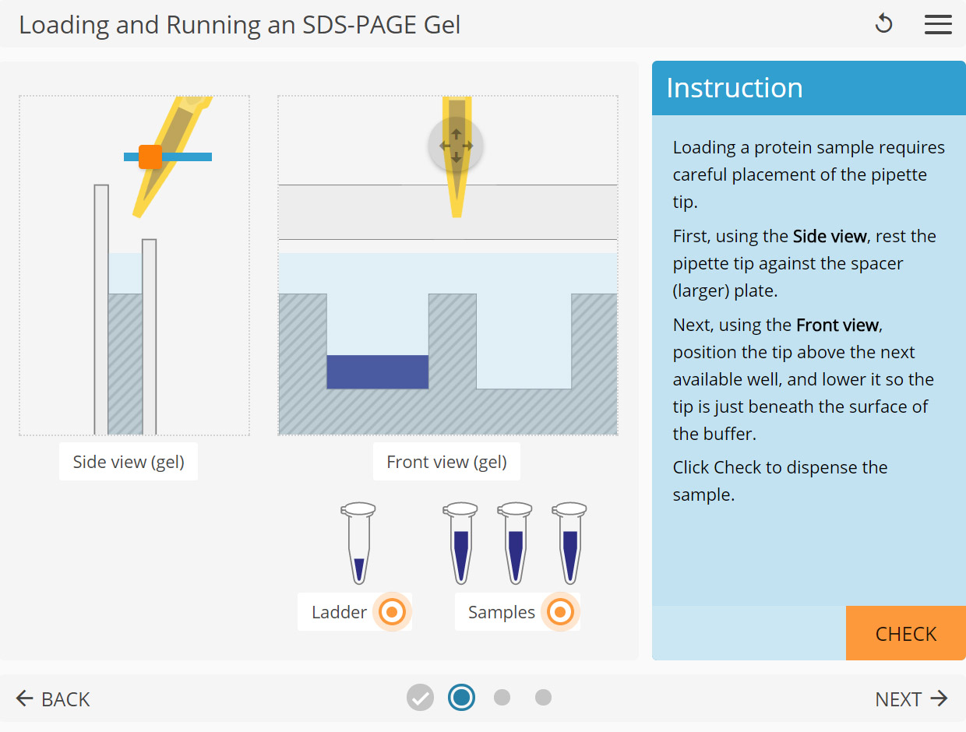
Task: Click the Front view (gel) label
Action: (x=446, y=461)
